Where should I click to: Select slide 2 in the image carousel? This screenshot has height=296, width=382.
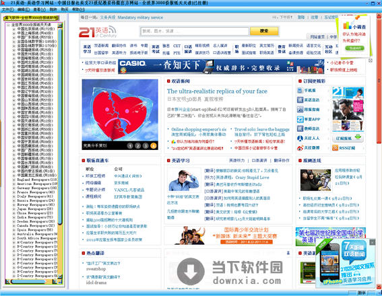coord(138,146)
